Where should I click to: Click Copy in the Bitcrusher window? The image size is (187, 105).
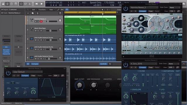tap(33, 76)
